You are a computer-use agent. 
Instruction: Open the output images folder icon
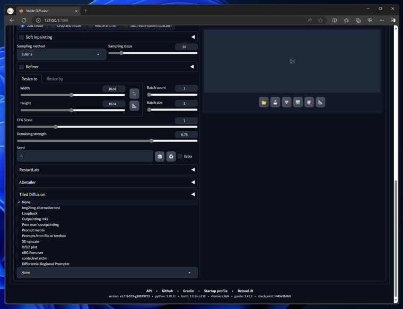tap(264, 102)
